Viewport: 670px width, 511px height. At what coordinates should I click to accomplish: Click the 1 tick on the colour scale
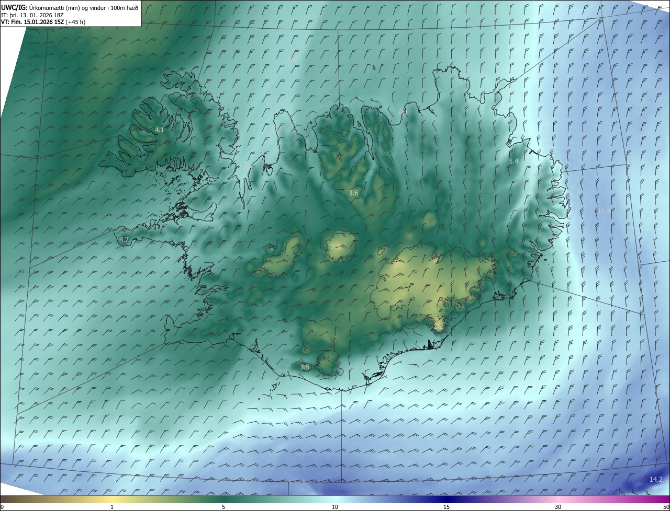[112, 507]
